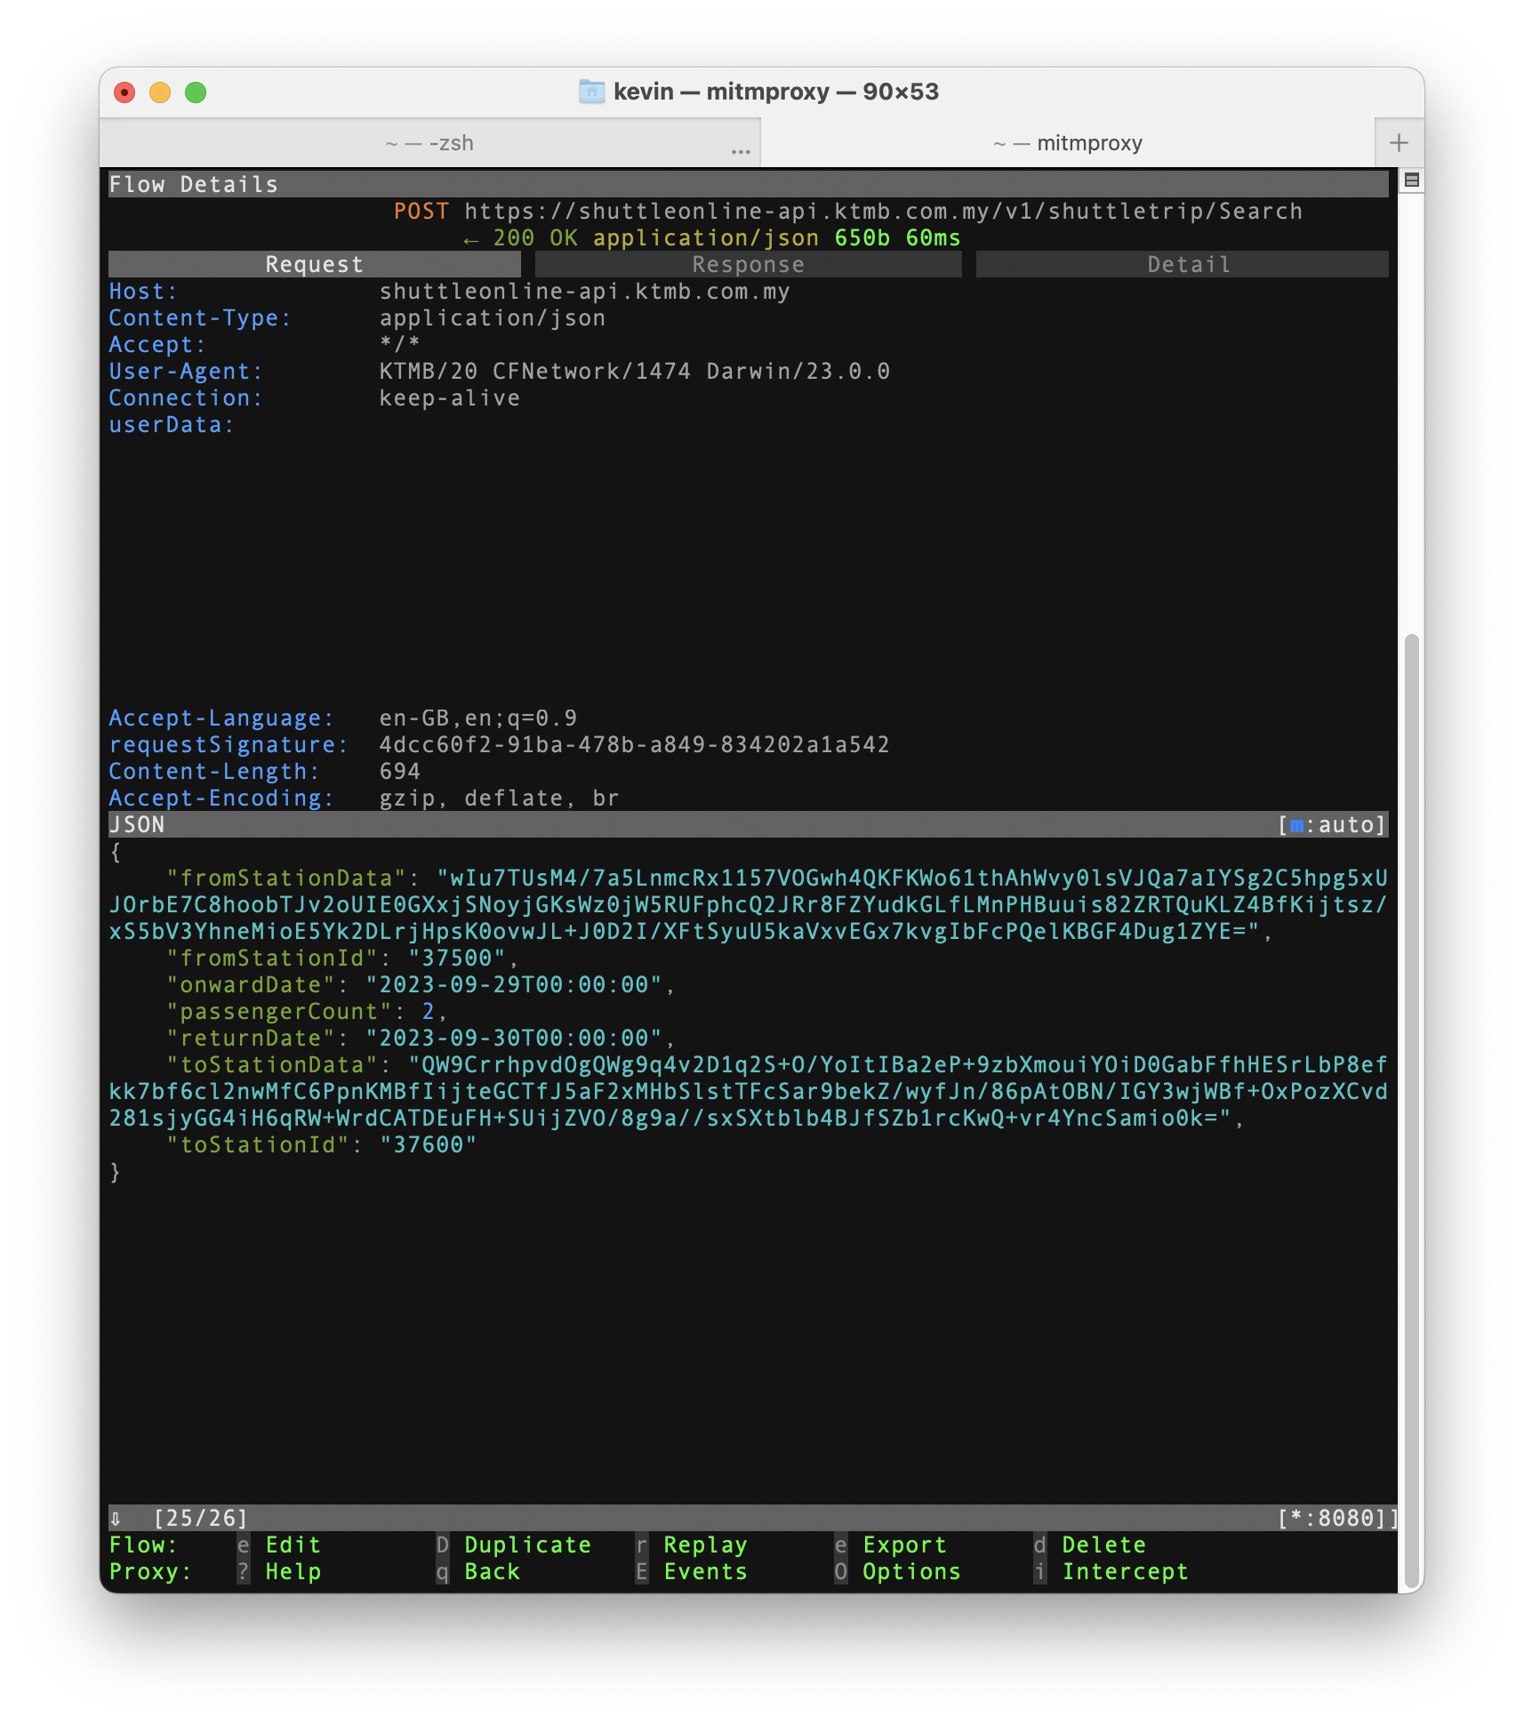The image size is (1524, 1725).
Task: Click the Export command in footer
Action: [903, 1545]
